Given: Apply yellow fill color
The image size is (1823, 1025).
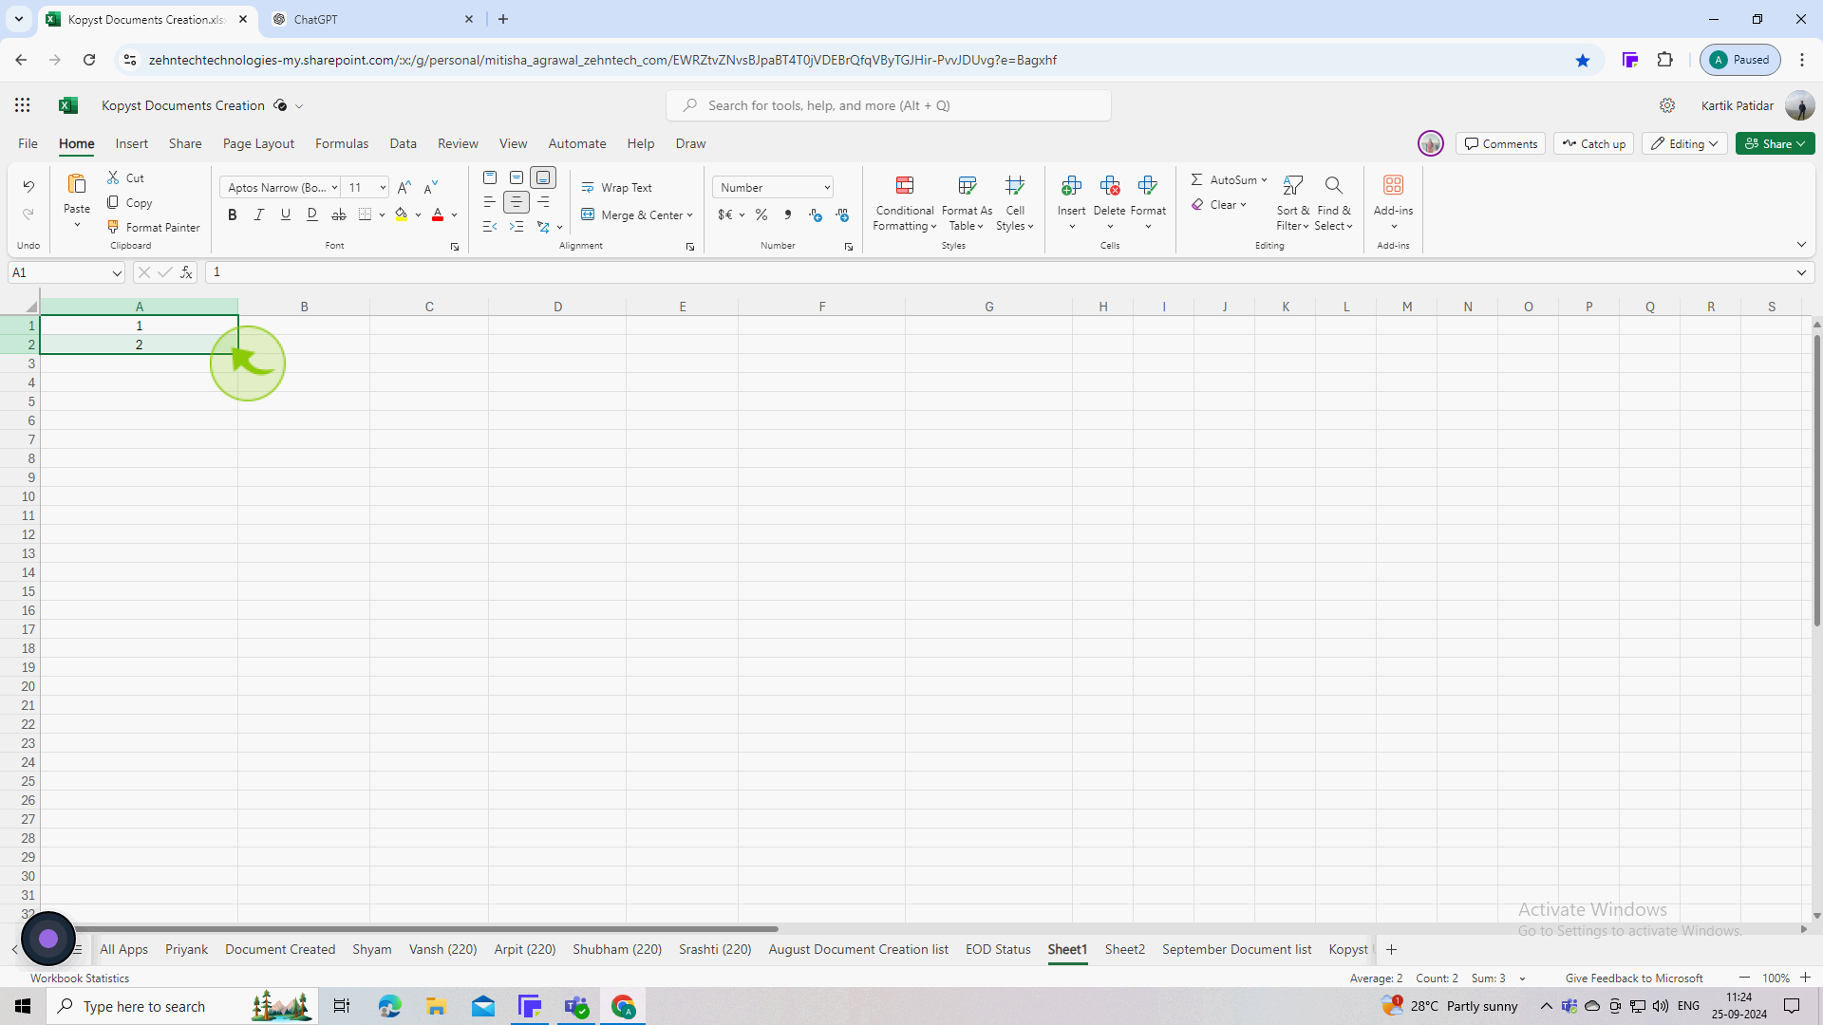Looking at the screenshot, I should (402, 214).
